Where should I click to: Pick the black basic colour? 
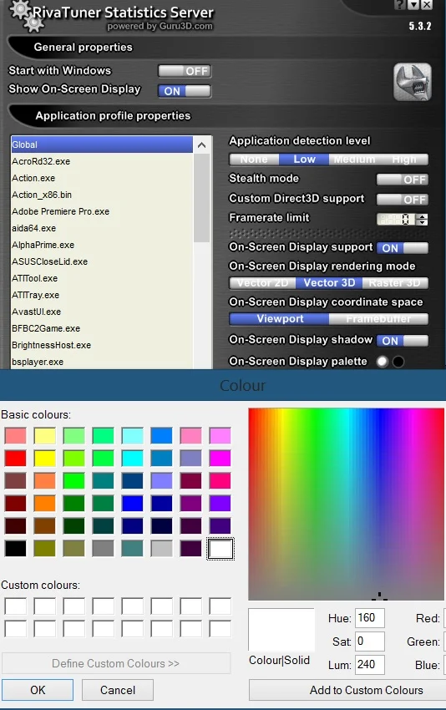point(15,548)
